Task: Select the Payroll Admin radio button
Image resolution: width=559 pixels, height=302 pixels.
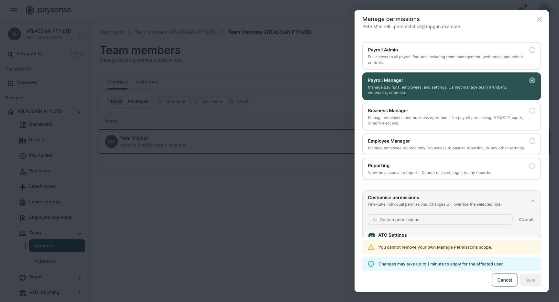Action: (x=532, y=50)
